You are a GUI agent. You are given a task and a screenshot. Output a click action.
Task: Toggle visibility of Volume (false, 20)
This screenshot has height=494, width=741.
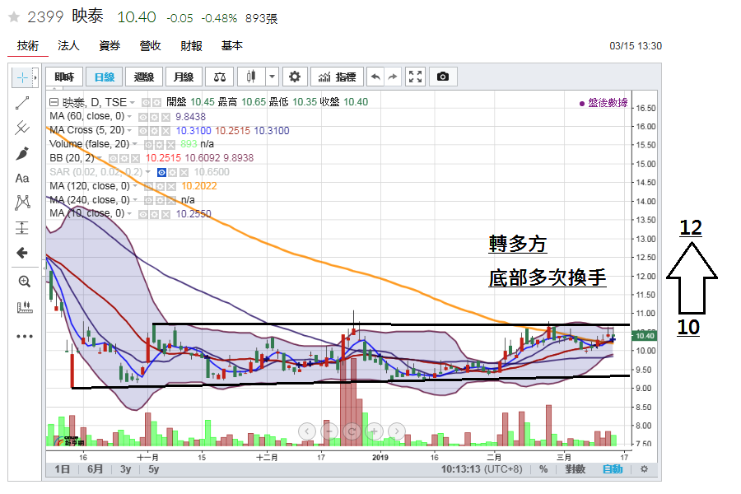pyautogui.click(x=148, y=144)
